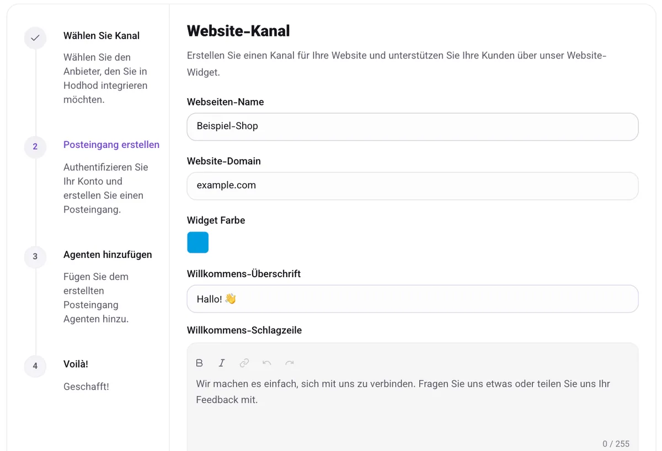This screenshot has width=662, height=451.
Task: Undo the last edit in the tagline editor
Action: [267, 363]
